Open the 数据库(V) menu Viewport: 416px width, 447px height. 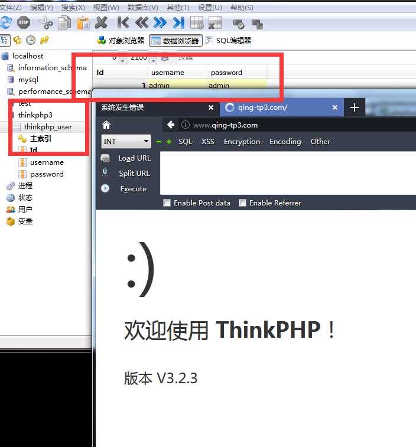142,8
